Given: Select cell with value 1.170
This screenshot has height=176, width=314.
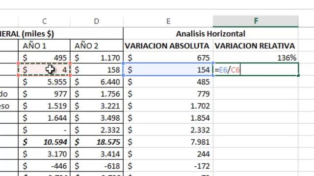Looking at the screenshot, I should tap(97, 58).
